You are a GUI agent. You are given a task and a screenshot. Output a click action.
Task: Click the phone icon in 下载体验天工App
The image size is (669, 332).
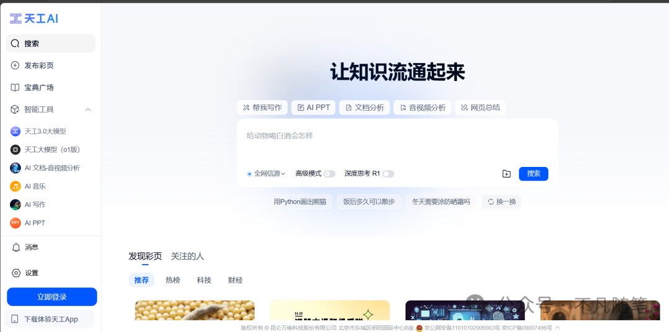(x=15, y=319)
